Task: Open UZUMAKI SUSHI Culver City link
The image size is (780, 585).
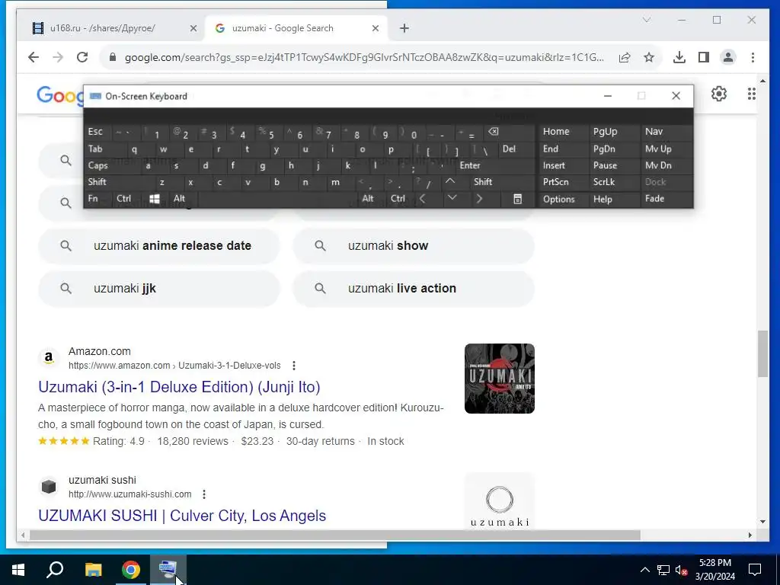Action: pos(182,516)
